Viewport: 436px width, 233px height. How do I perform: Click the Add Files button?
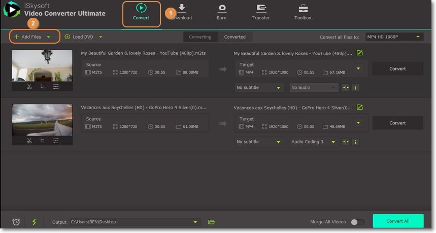(x=27, y=37)
